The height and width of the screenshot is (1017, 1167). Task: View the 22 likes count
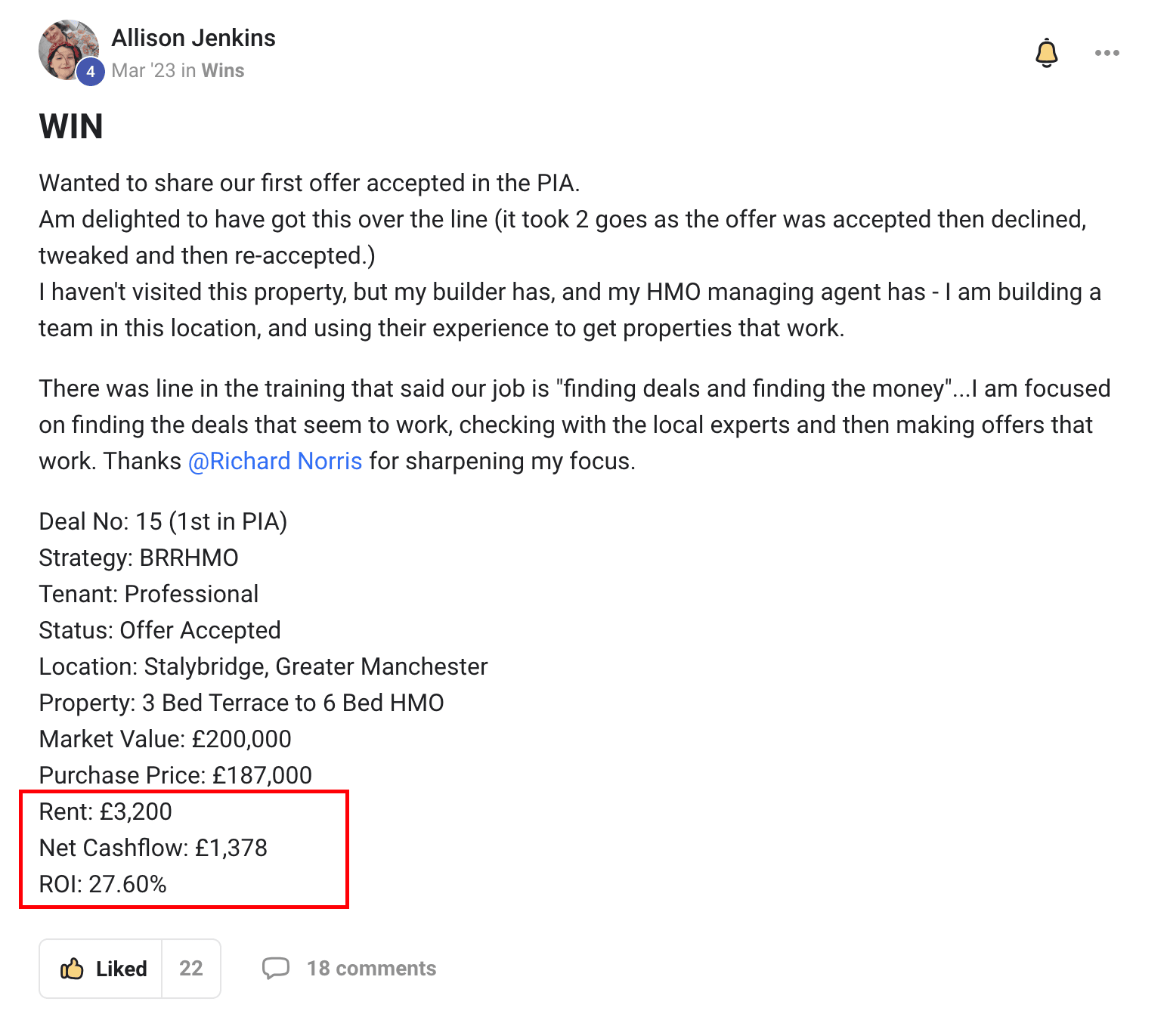click(191, 969)
